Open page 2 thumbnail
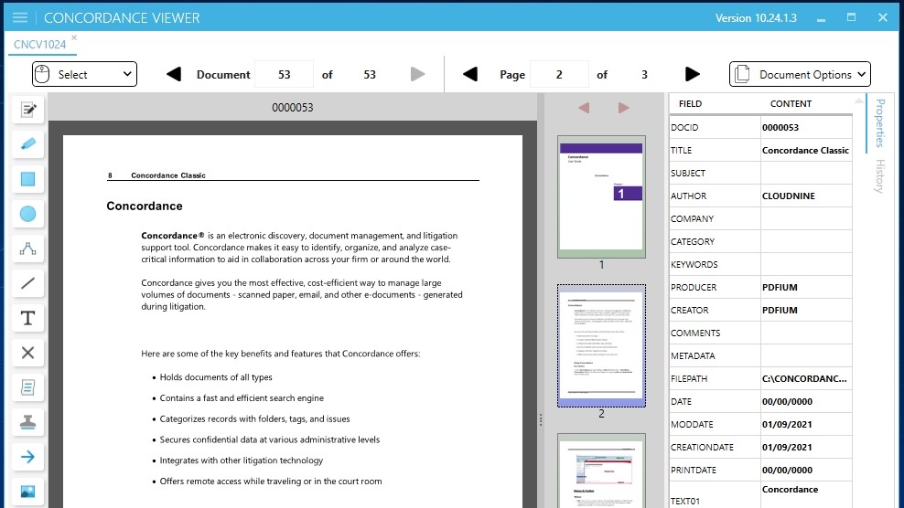This screenshot has height=508, width=904. click(601, 345)
